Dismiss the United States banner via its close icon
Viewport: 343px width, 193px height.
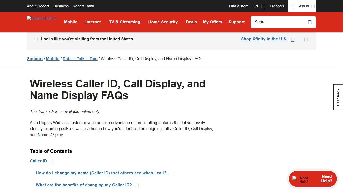pos(306,39)
